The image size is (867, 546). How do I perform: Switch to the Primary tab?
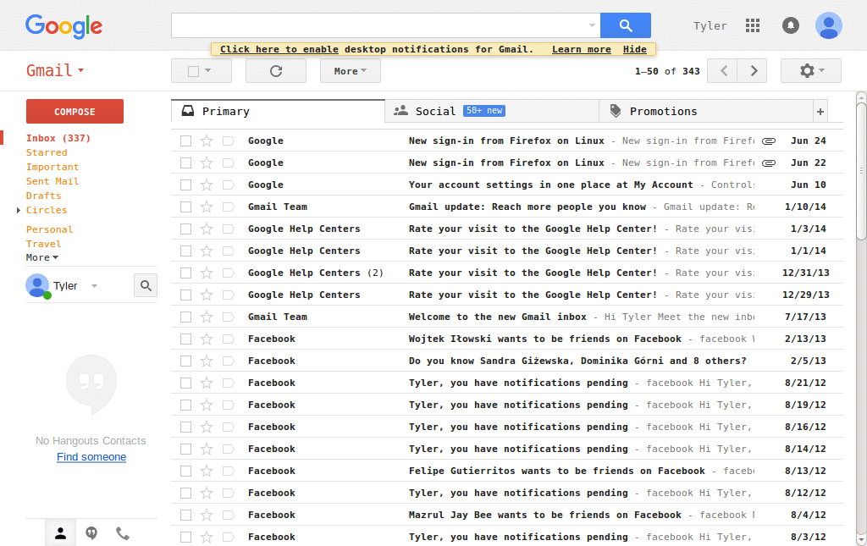coord(278,112)
